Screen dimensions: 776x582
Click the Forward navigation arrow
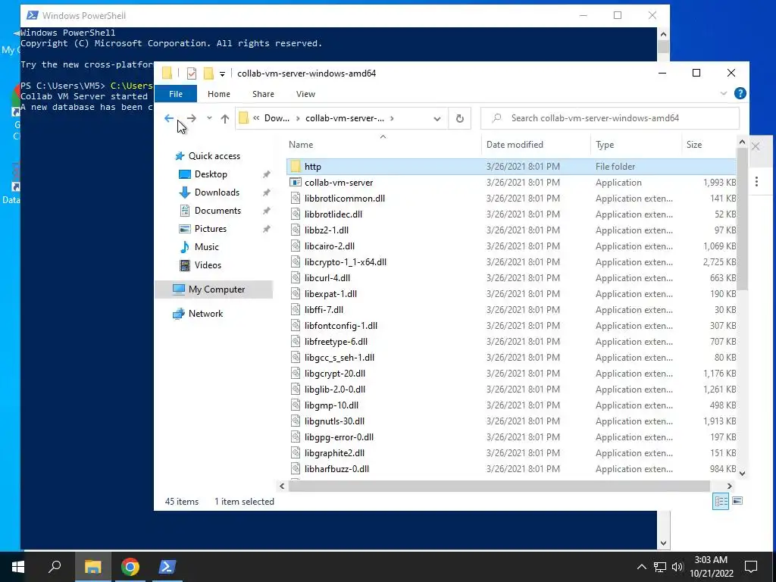click(192, 118)
